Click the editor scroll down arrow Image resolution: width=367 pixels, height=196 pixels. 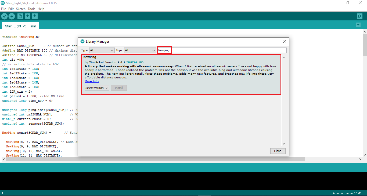[365, 155]
